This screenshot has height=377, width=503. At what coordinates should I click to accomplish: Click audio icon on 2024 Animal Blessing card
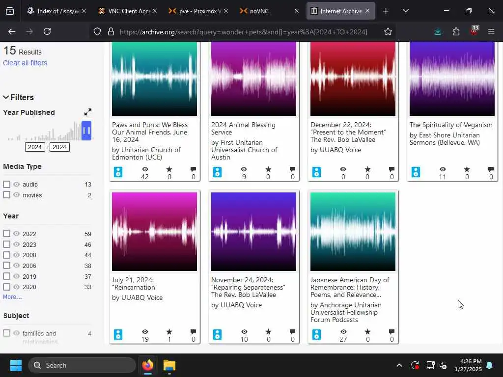tap(218, 172)
